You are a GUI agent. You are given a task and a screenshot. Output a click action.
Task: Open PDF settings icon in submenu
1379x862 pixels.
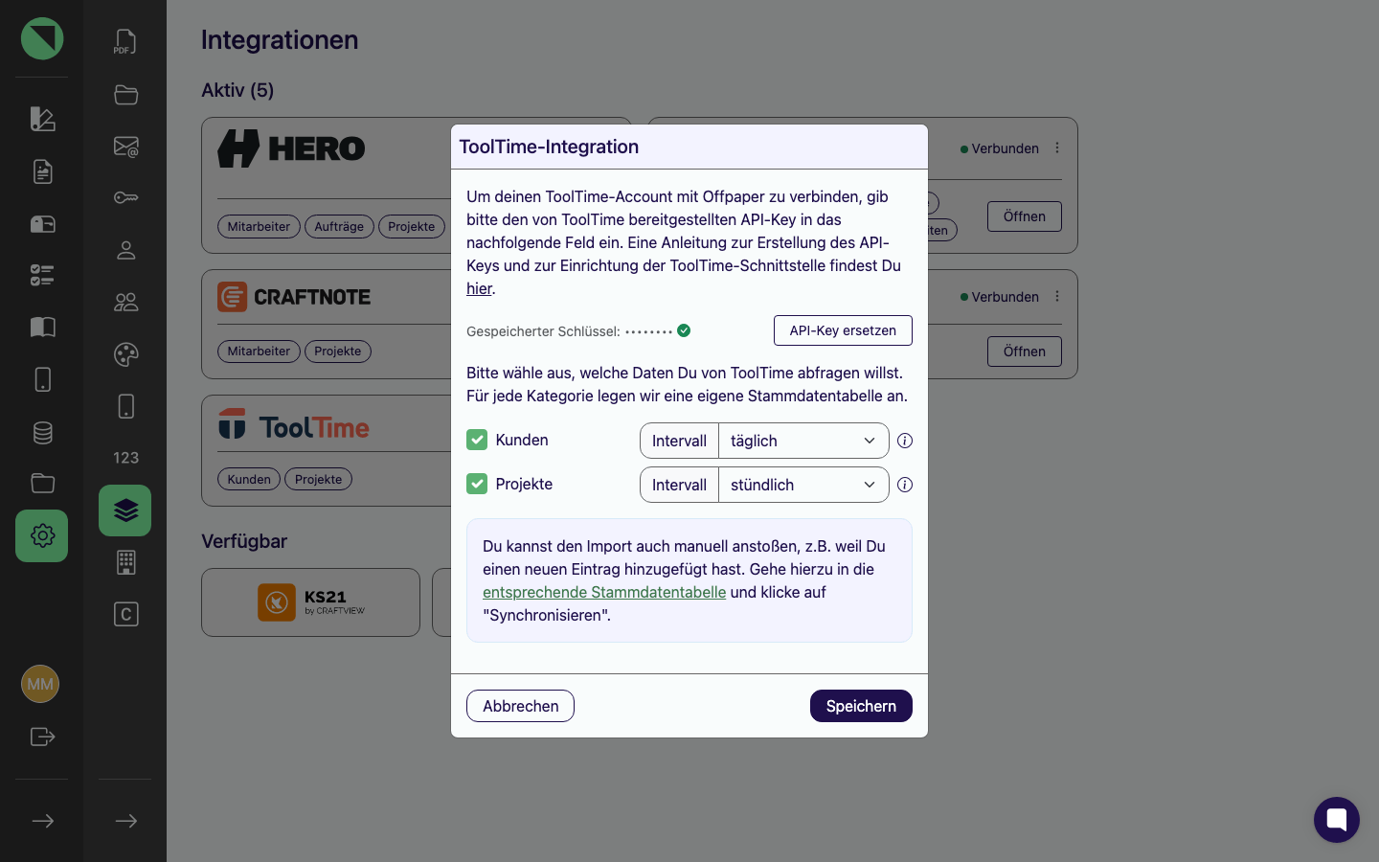coord(125,42)
